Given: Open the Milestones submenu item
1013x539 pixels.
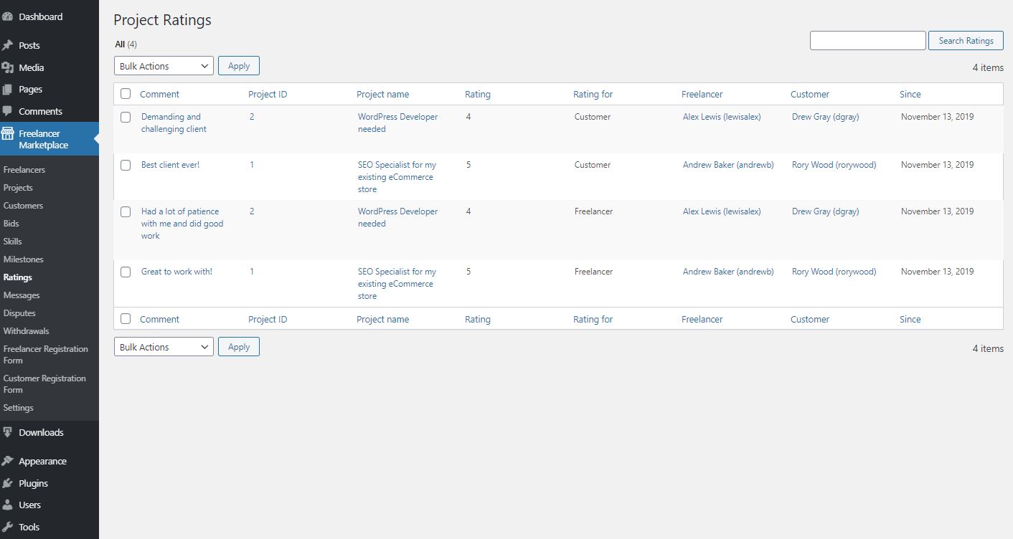Looking at the screenshot, I should pos(24,259).
